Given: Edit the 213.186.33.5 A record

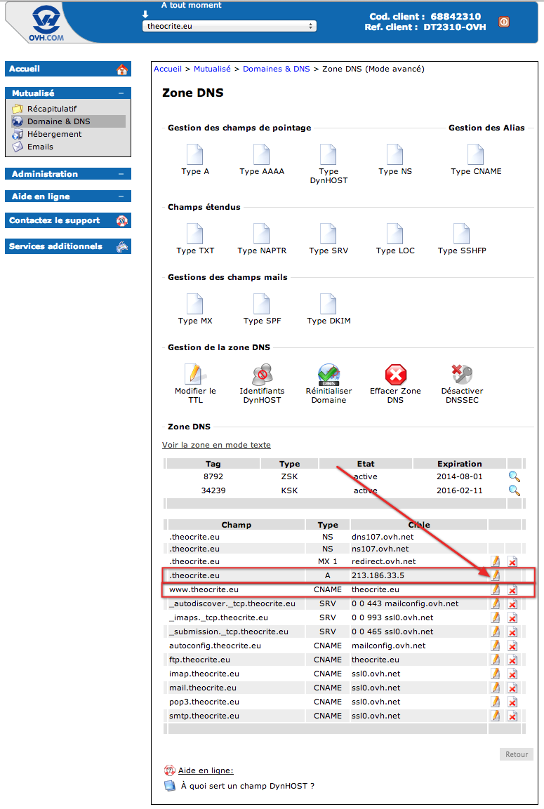Looking at the screenshot, I should (x=496, y=575).
